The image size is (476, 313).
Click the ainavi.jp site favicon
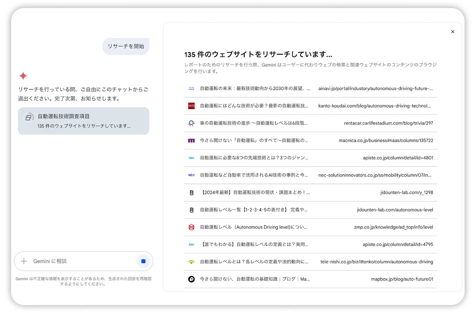pyautogui.click(x=191, y=89)
